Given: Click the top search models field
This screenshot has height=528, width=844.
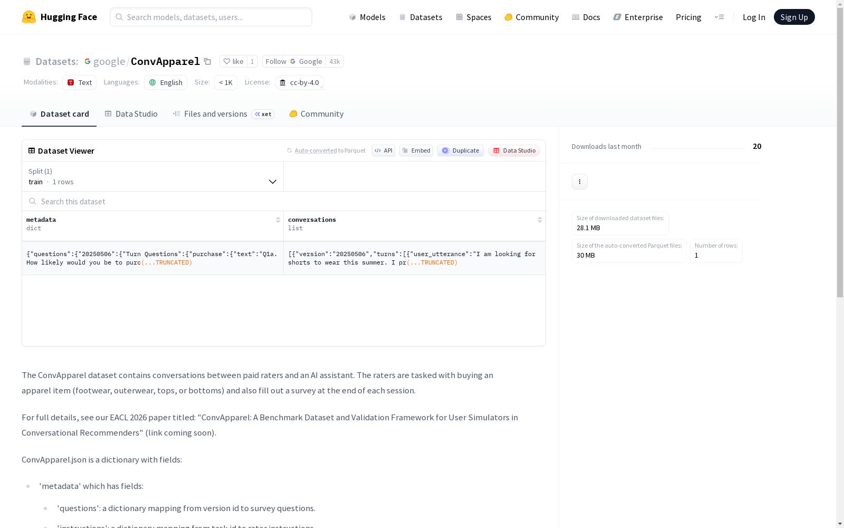Looking at the screenshot, I should click(211, 17).
